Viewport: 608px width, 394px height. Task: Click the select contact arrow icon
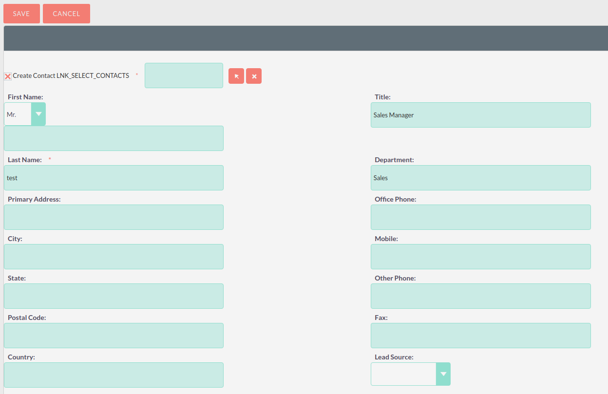pyautogui.click(x=236, y=76)
